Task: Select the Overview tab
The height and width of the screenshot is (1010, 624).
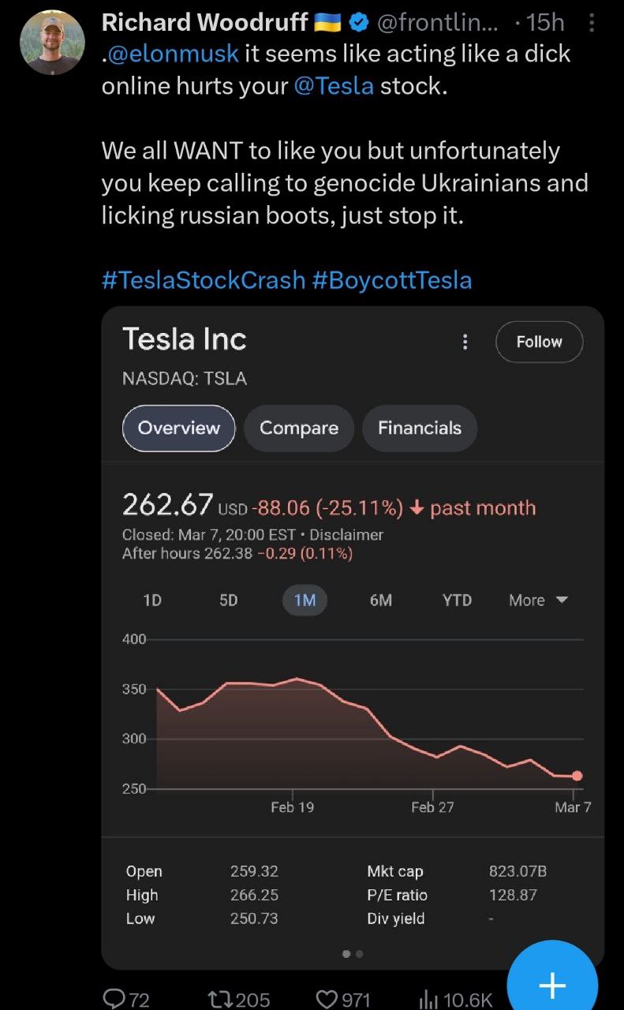Action: 179,428
